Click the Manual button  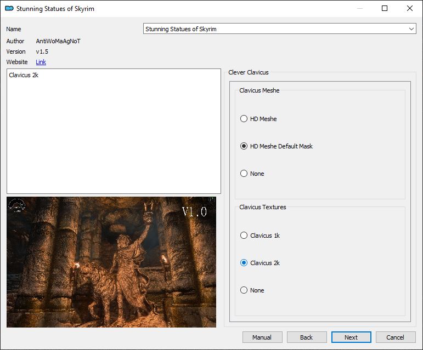tap(262, 337)
